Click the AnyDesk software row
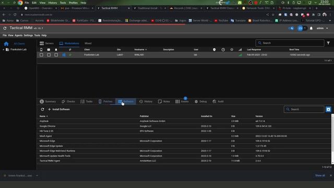 (184, 121)
